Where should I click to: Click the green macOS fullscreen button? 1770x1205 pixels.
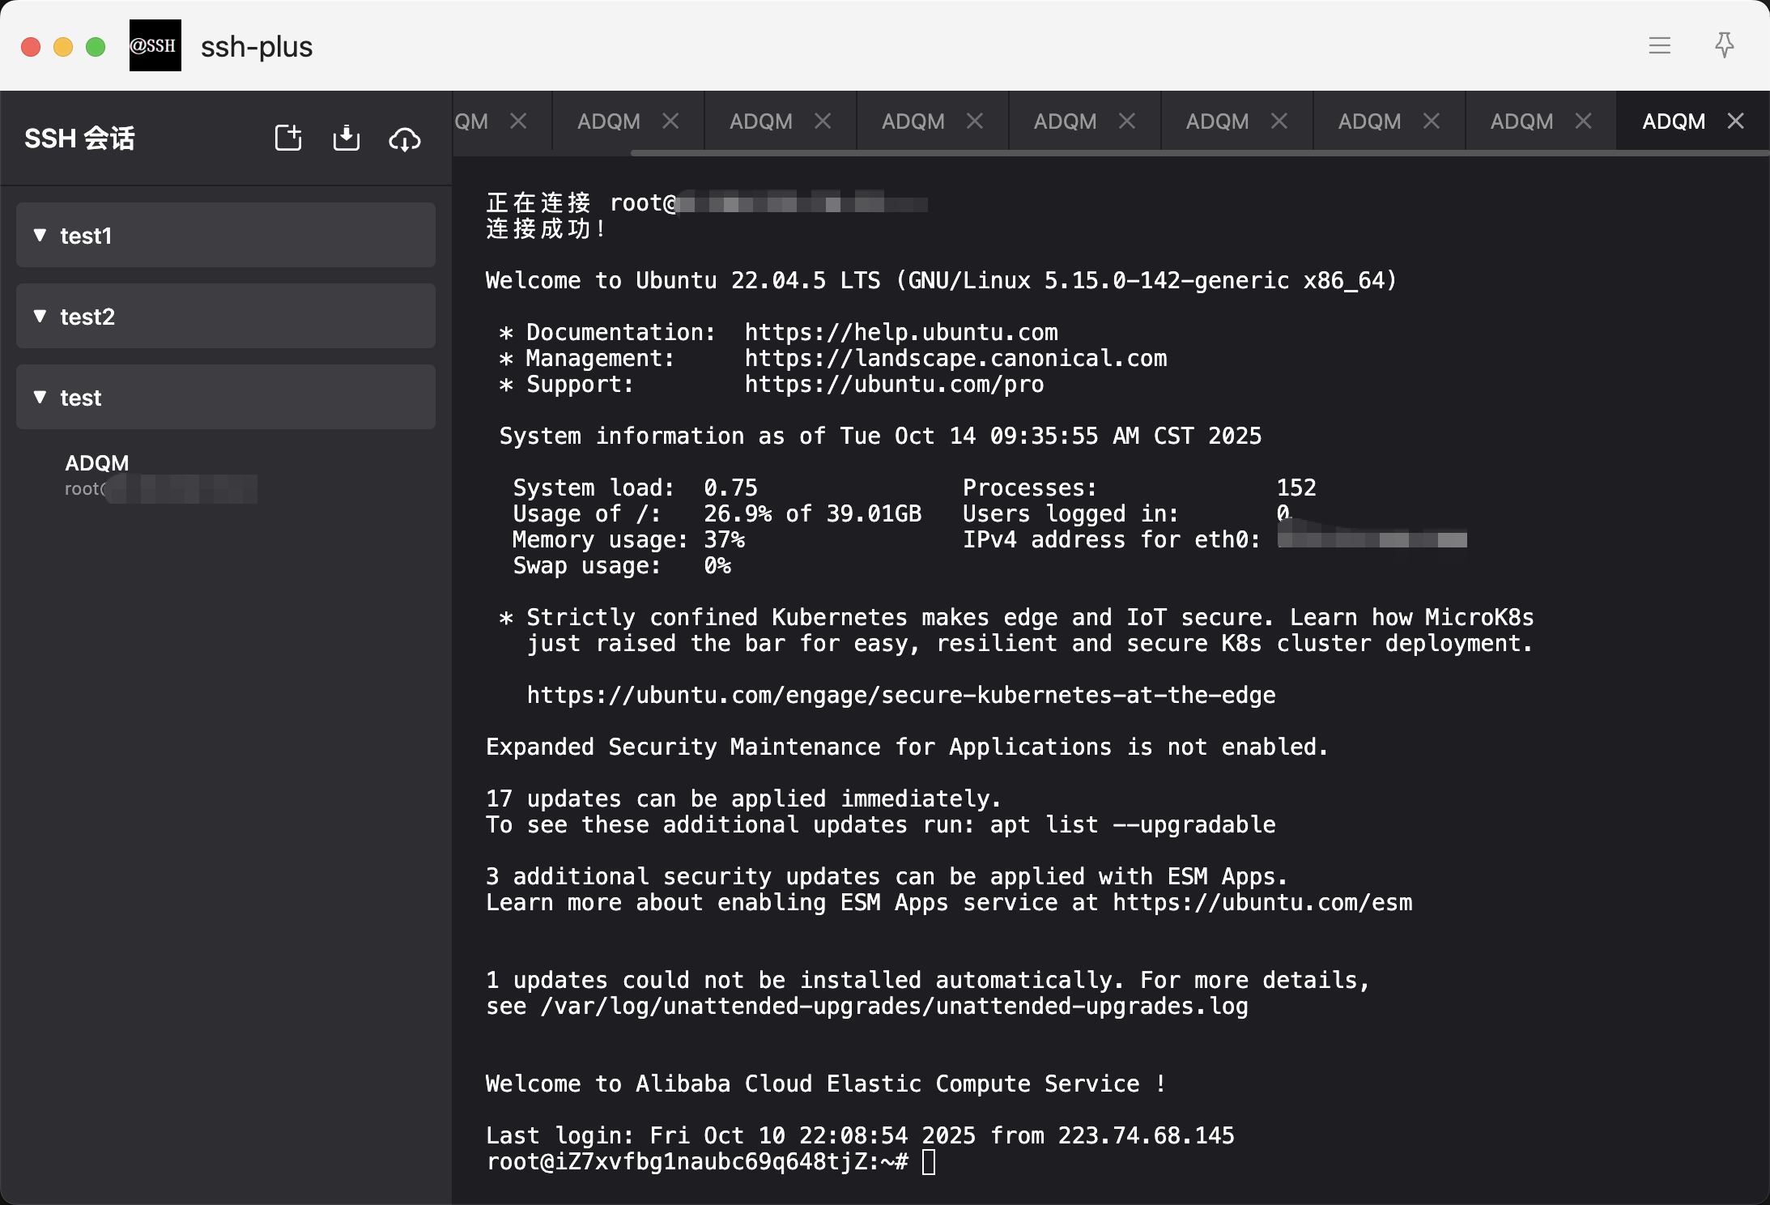[x=96, y=47]
